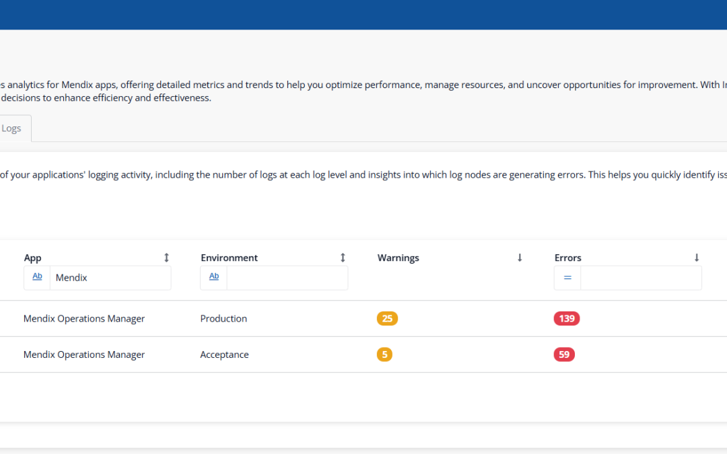Click the sort arrow beside Warnings header

(520, 258)
